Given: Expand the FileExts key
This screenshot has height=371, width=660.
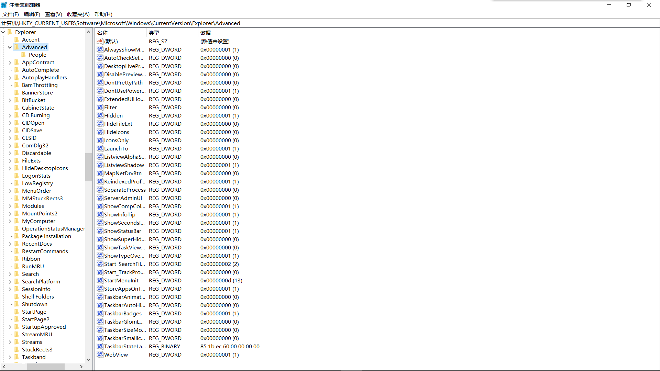Looking at the screenshot, I should point(10,161).
